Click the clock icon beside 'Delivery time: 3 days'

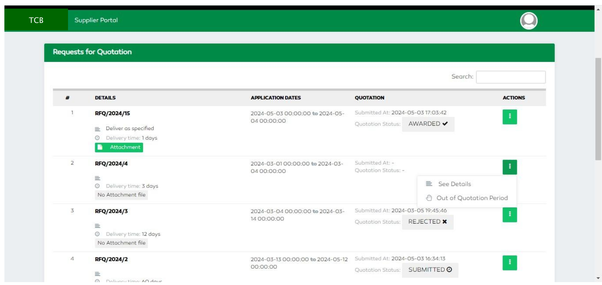tap(97, 186)
